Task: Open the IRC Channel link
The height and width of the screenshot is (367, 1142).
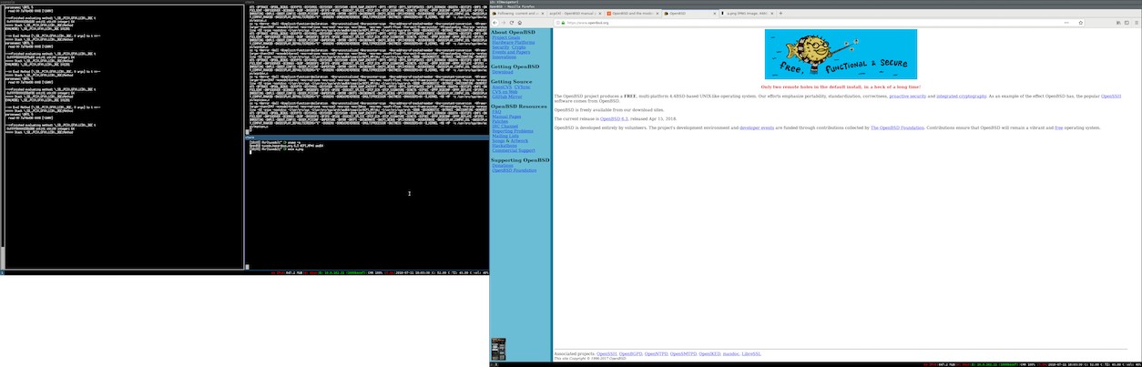Action: [505, 126]
